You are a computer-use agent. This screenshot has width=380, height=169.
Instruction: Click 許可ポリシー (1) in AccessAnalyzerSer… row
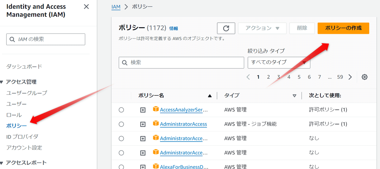328,110
